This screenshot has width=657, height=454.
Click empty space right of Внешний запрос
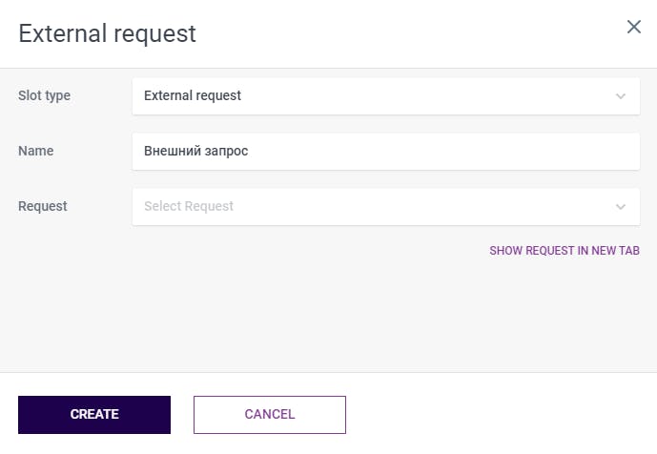coord(458,152)
